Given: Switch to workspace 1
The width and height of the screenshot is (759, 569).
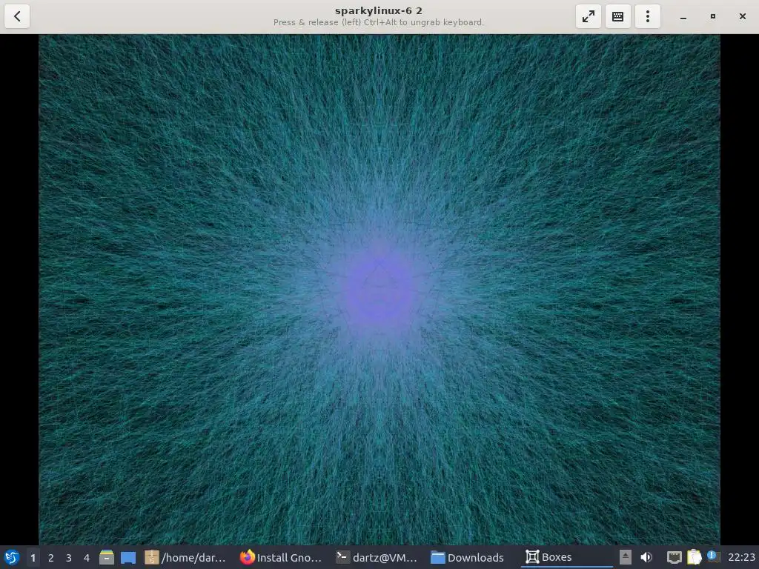Looking at the screenshot, I should point(33,558).
